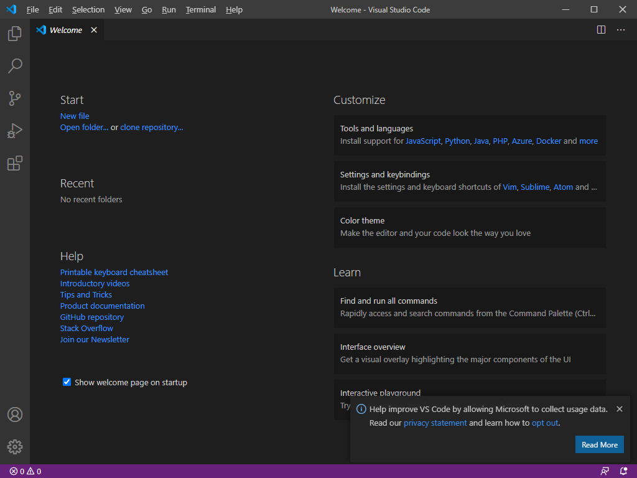This screenshot has width=637, height=478.
Task: Install JavaScript language support link
Action: tap(423, 141)
